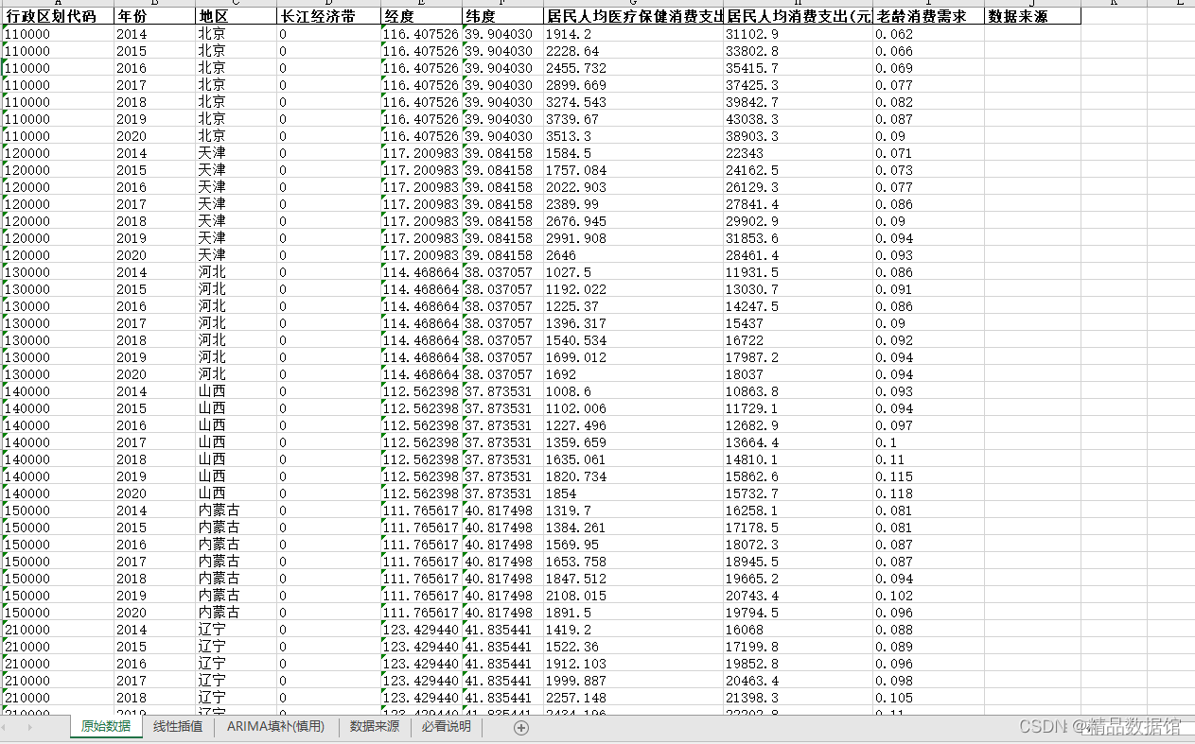Click the year 2016 in the 天津 row
The image size is (1195, 744).
coord(154,187)
